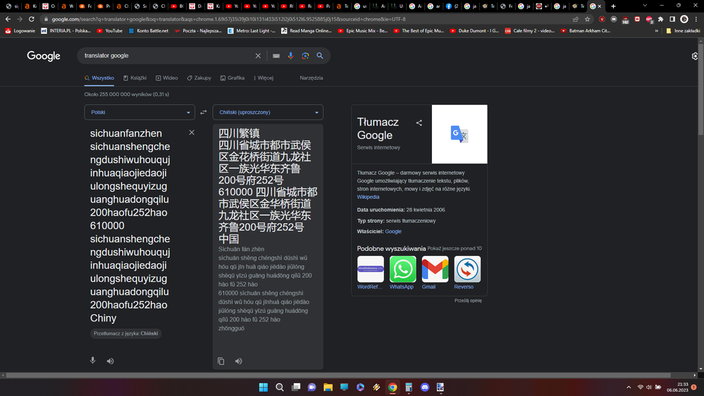This screenshot has width=704, height=396.
Task: Copy the Chinese translation to clipboard
Action: [x=221, y=361]
